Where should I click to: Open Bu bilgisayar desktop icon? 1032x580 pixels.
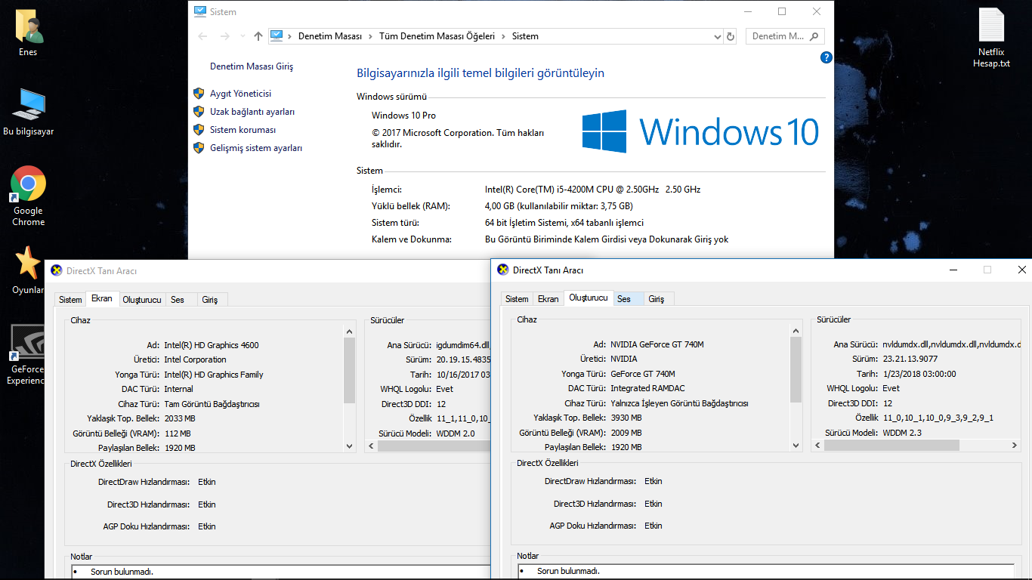(28, 112)
